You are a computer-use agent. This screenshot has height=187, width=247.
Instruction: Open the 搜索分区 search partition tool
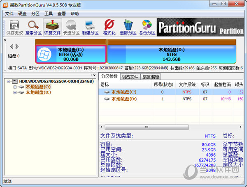point(33,27)
